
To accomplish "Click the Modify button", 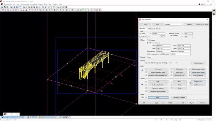I will (170, 103).
